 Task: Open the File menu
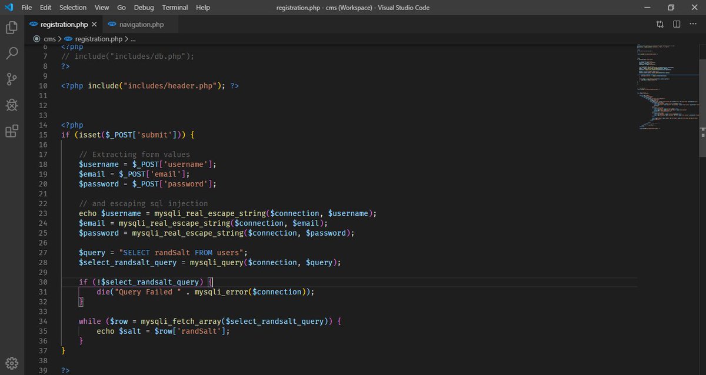pyautogui.click(x=26, y=8)
